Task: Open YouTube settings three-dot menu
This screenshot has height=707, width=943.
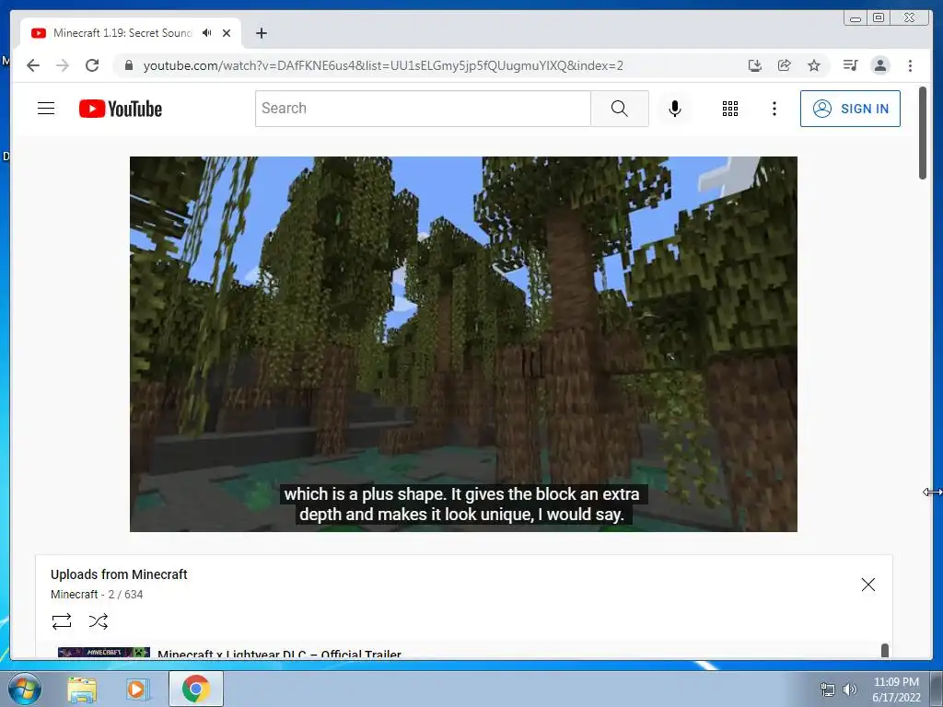Action: 774,109
